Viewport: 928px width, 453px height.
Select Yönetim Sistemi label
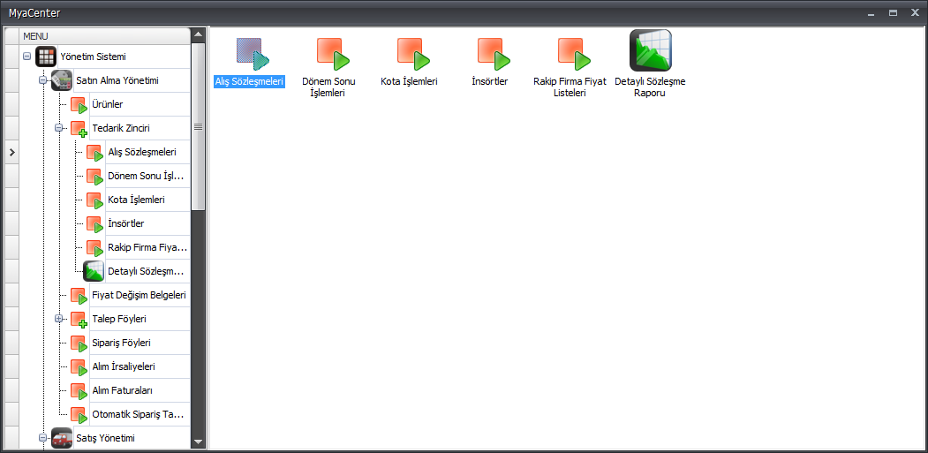[x=93, y=57]
